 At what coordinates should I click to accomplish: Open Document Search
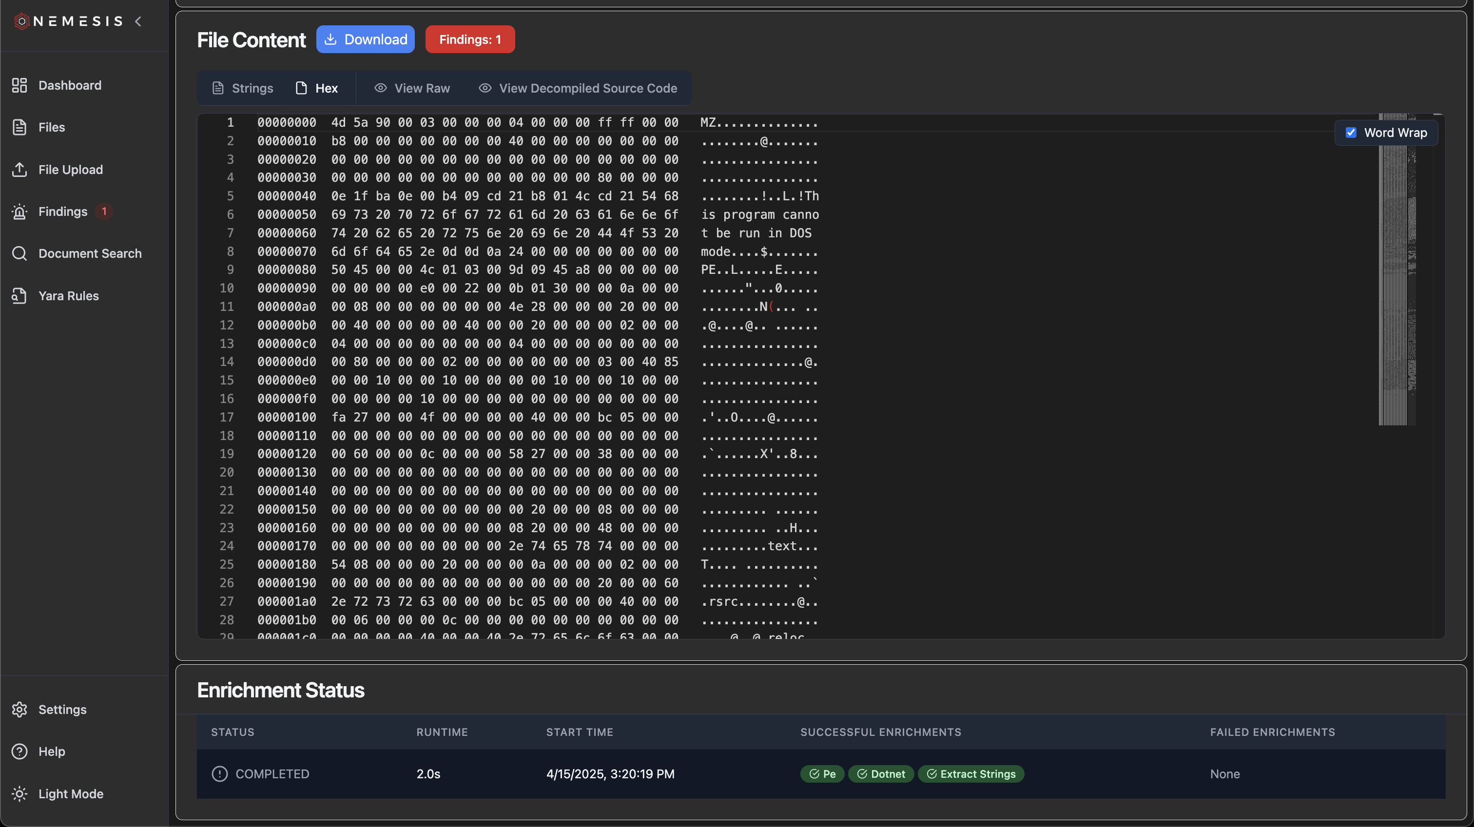click(90, 253)
